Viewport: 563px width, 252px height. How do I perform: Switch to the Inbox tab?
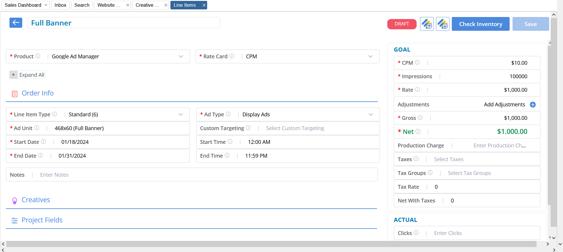click(x=60, y=5)
